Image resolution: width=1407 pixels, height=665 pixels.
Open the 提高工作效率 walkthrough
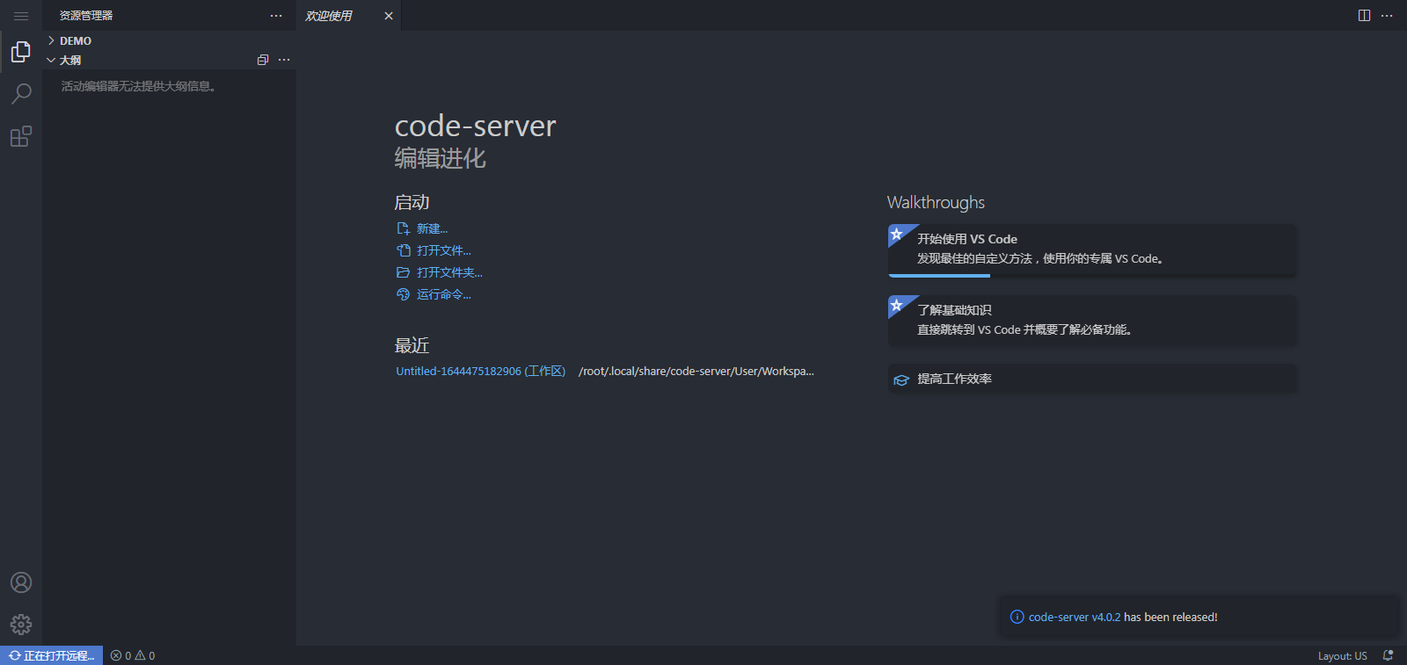[x=1091, y=379]
